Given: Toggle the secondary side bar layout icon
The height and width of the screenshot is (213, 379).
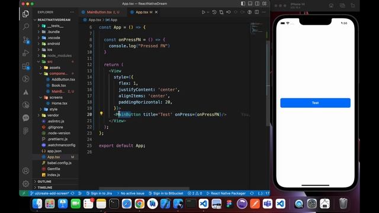Looking at the screenshot, I should 257,4.
